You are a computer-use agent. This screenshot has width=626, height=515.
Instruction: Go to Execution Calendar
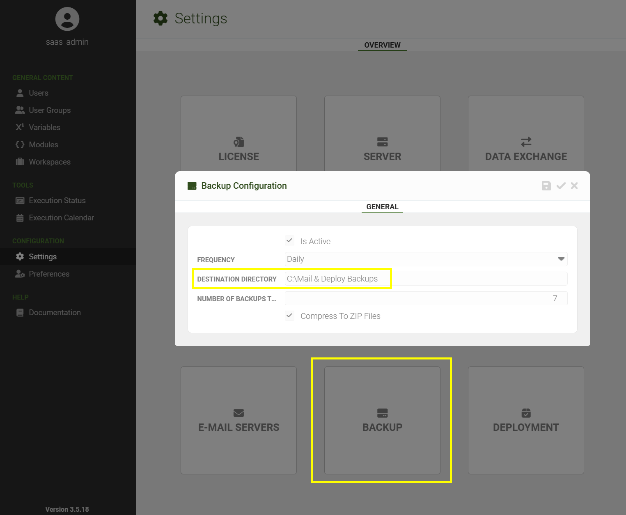click(61, 218)
